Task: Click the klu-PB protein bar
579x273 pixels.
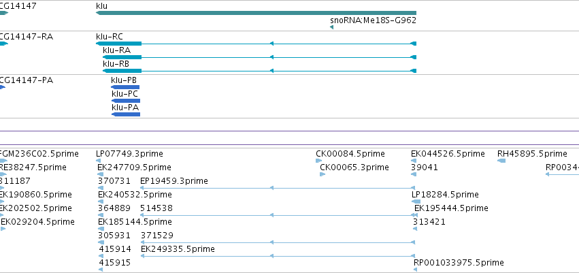Action: 125,87
